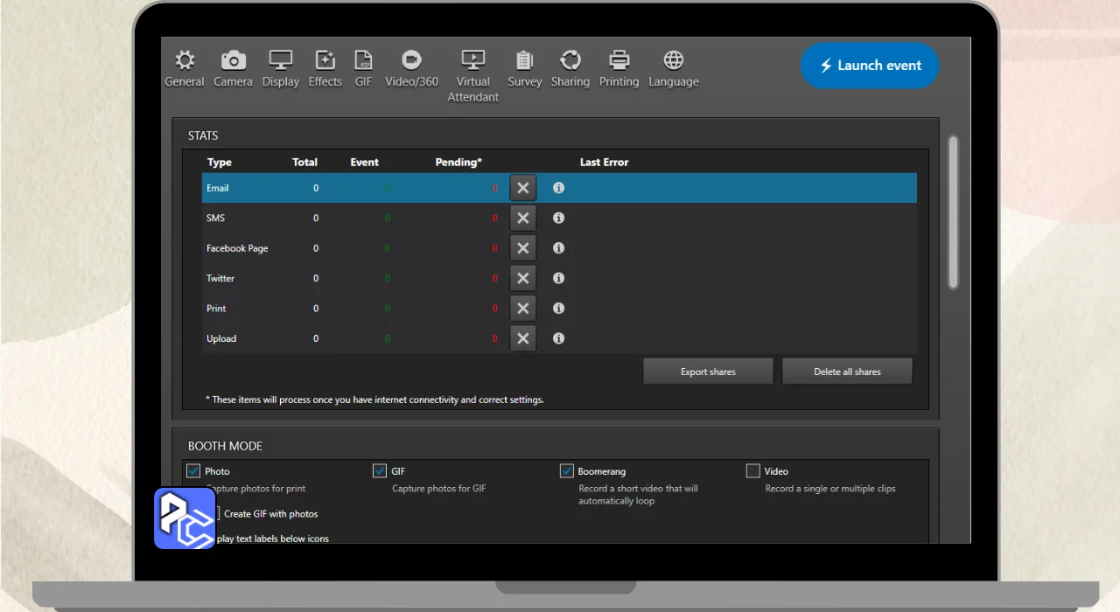Image resolution: width=1120 pixels, height=612 pixels.
Task: Open the Virtual Attendant settings
Action: pyautogui.click(x=472, y=60)
